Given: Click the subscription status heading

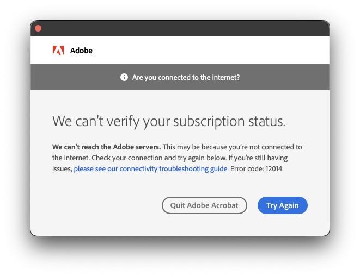Looking at the screenshot, I should (x=168, y=121).
